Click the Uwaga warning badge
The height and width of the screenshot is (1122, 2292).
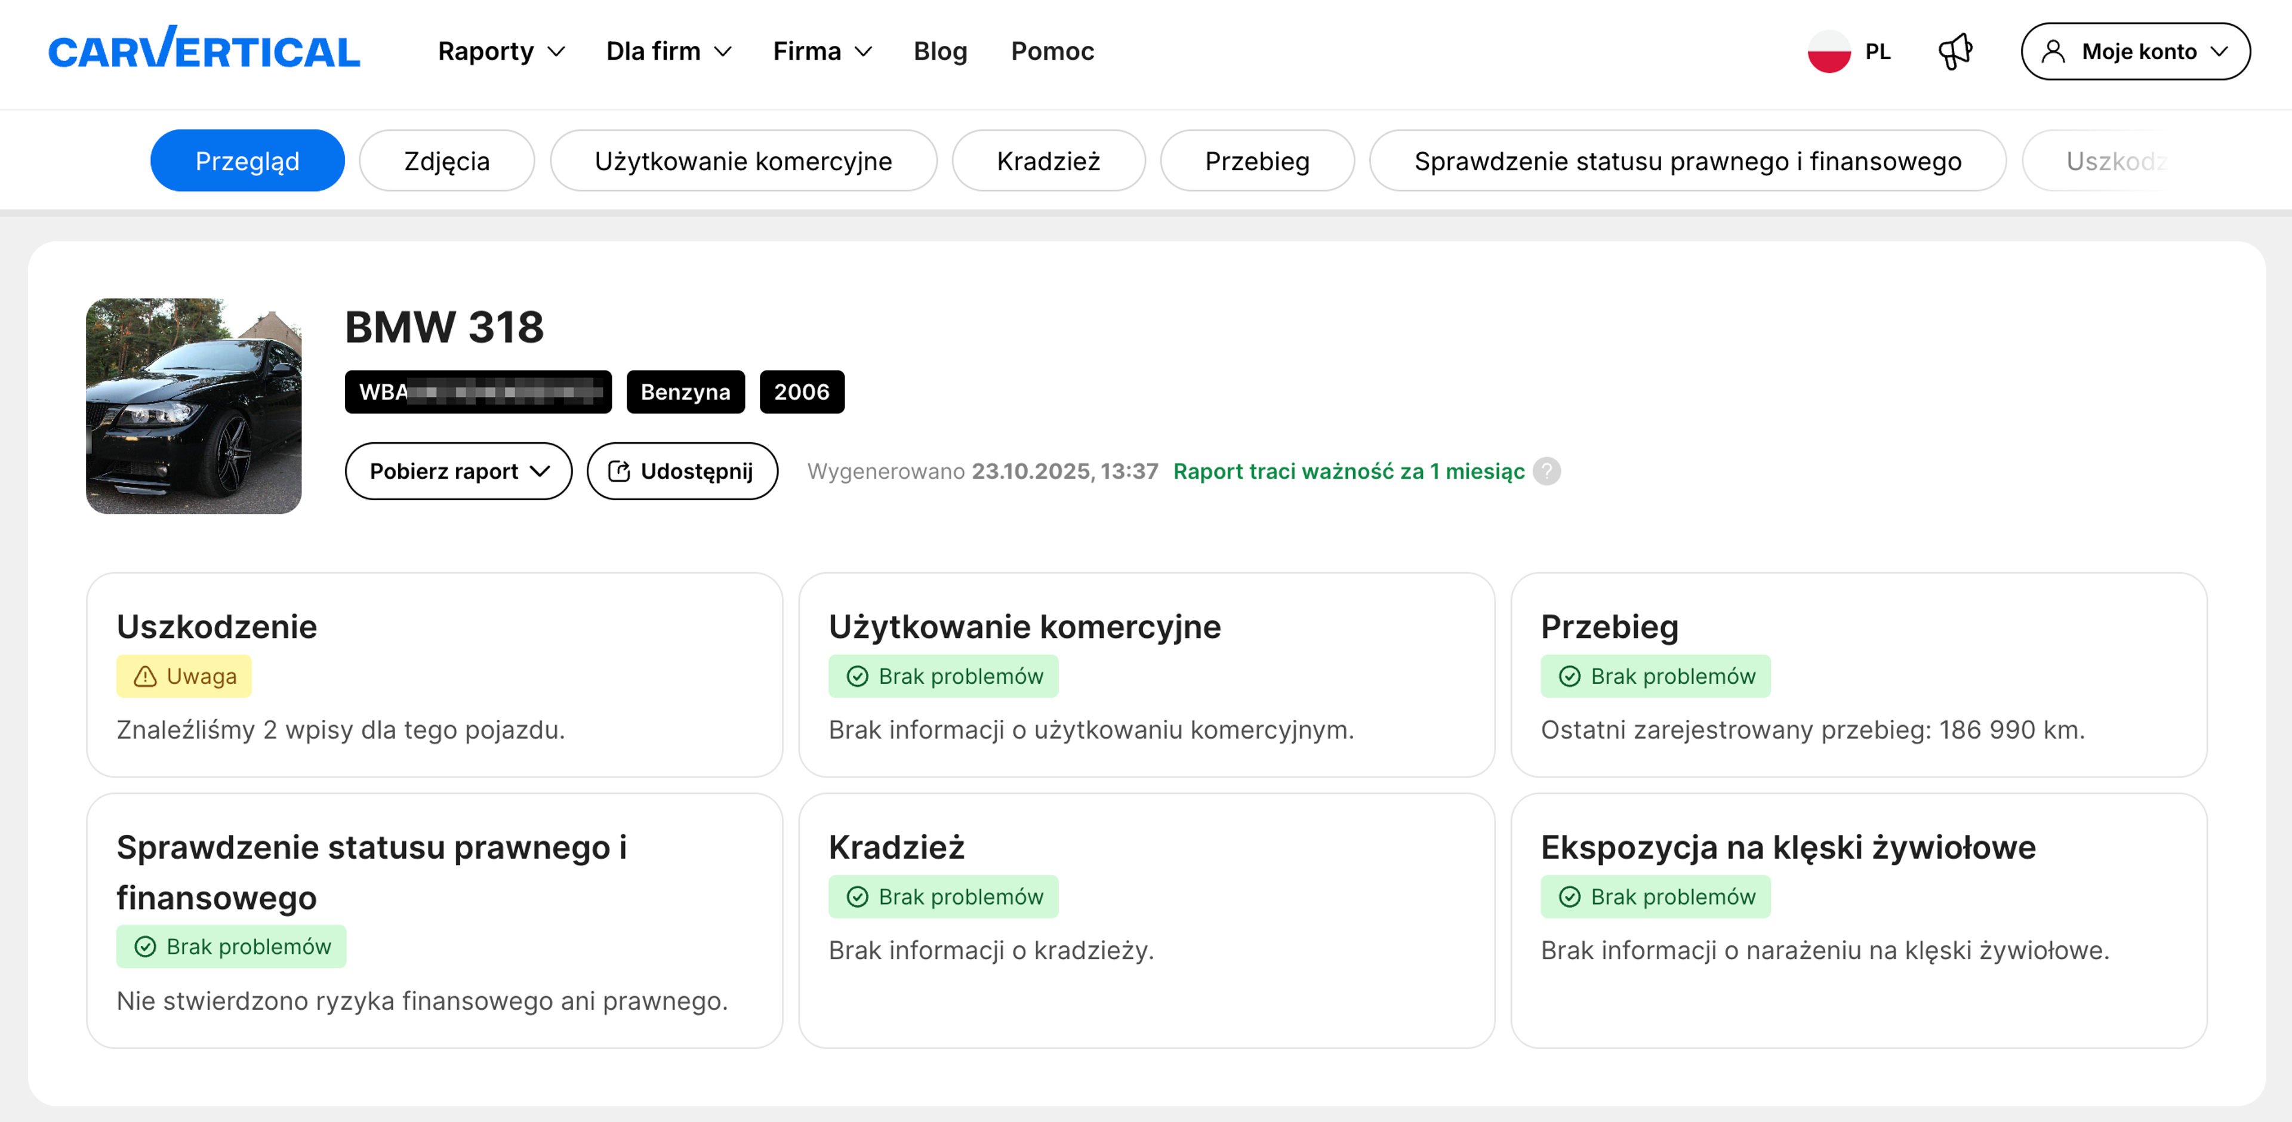(184, 676)
